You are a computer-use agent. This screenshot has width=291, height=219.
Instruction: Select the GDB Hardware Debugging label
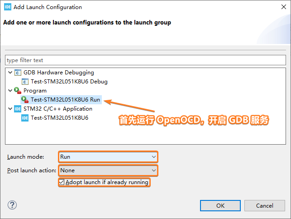pos(59,73)
